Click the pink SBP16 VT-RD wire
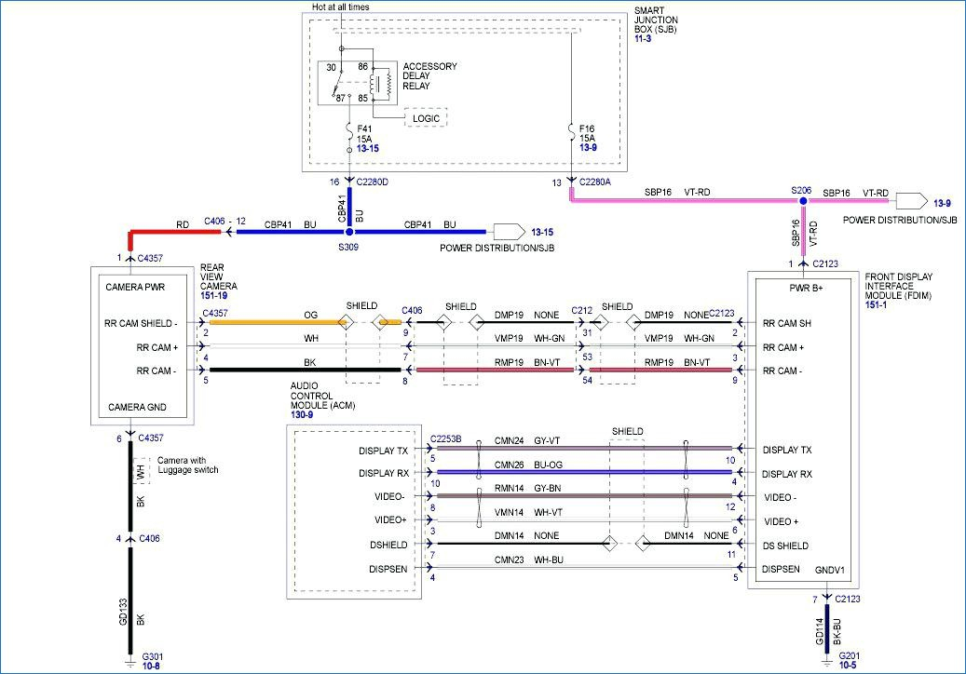This screenshot has height=674, width=966. [684, 201]
